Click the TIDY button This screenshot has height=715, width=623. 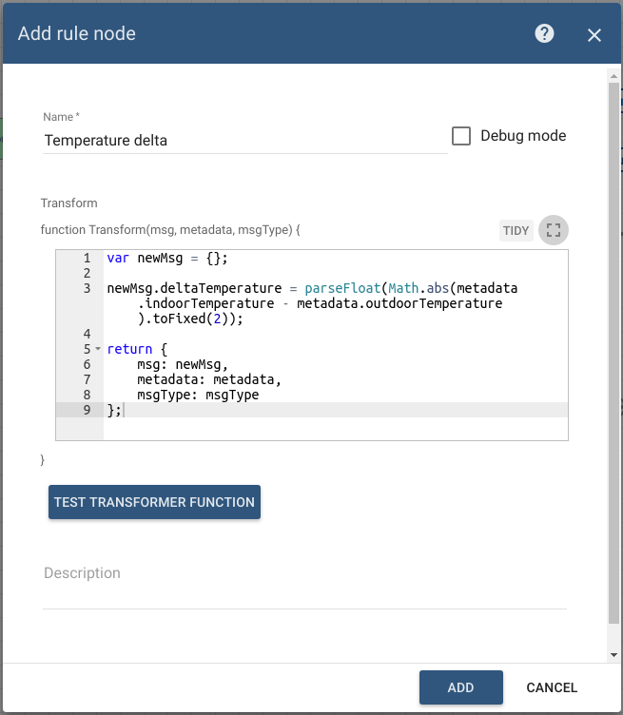pos(516,230)
